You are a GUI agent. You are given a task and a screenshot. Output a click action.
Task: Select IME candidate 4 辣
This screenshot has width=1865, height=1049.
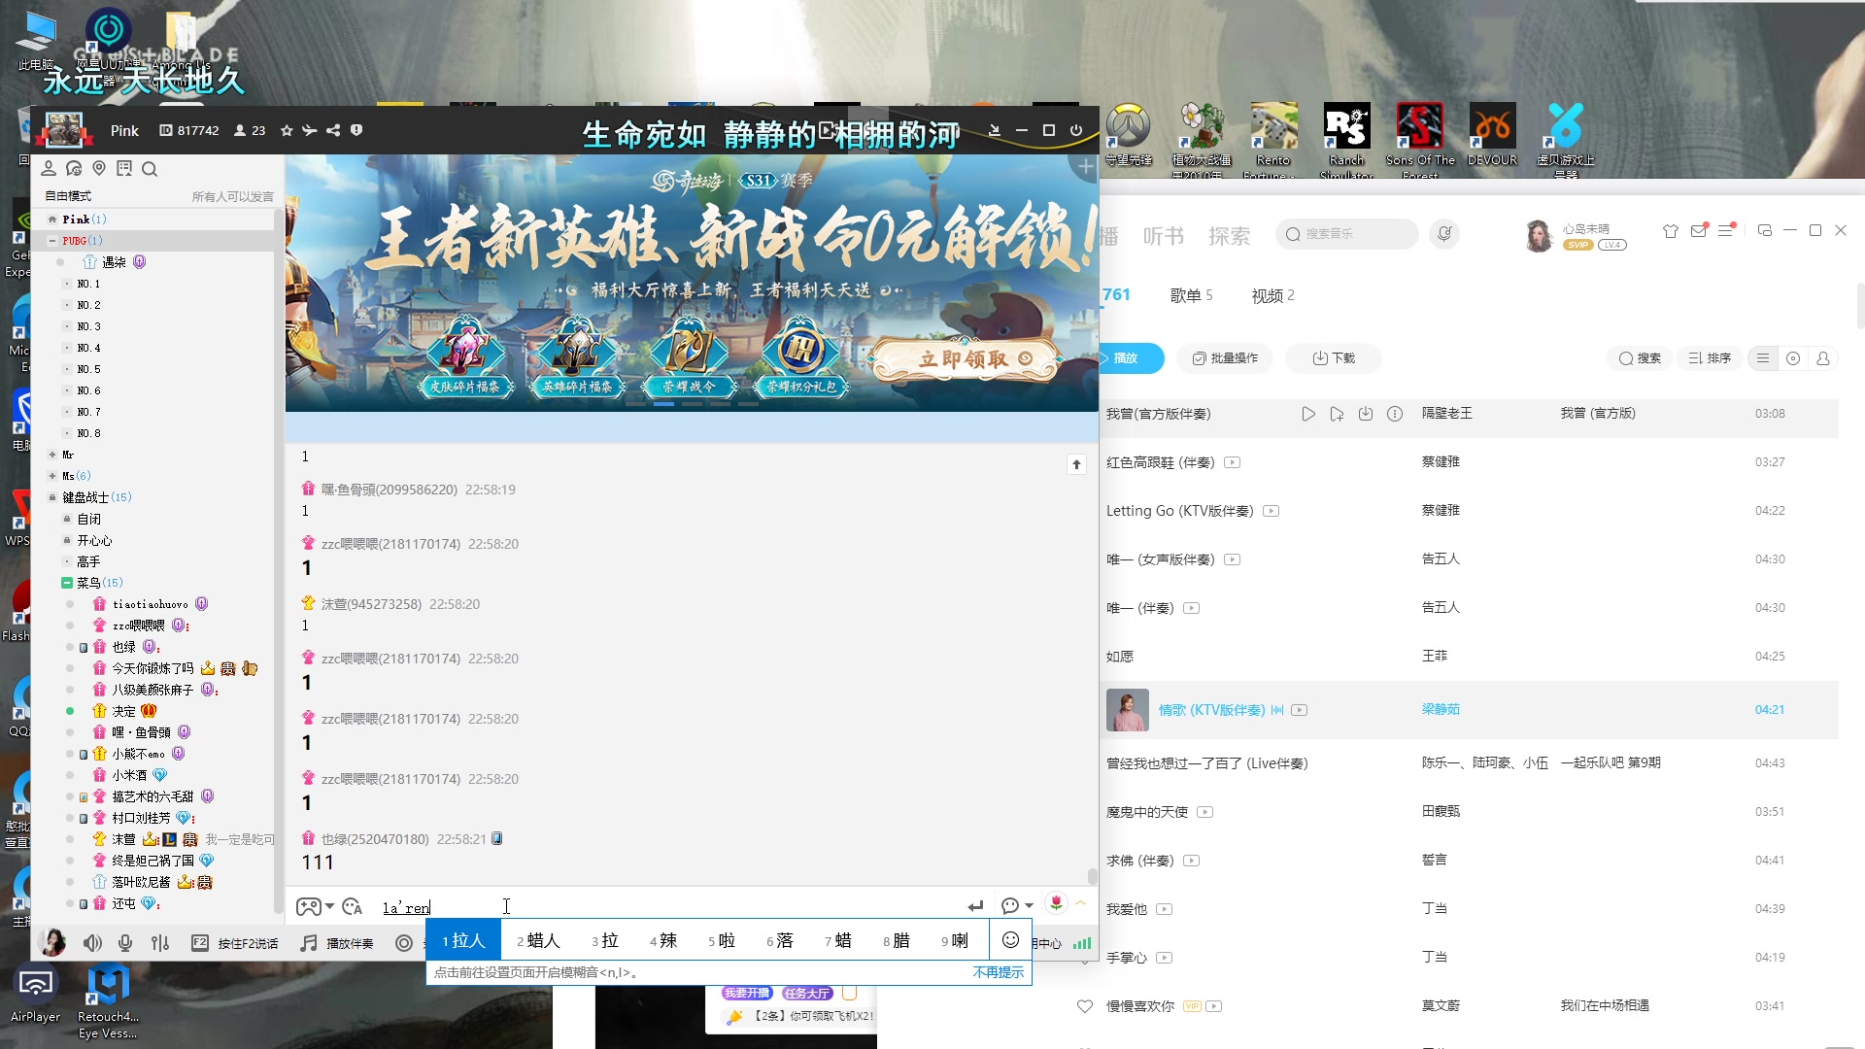[663, 940]
